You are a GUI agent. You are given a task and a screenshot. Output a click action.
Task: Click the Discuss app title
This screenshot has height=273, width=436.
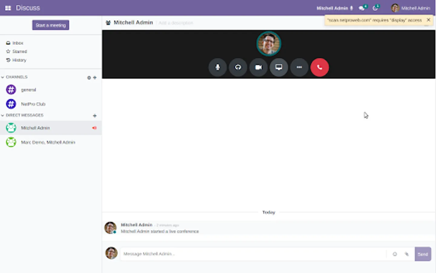(28, 8)
